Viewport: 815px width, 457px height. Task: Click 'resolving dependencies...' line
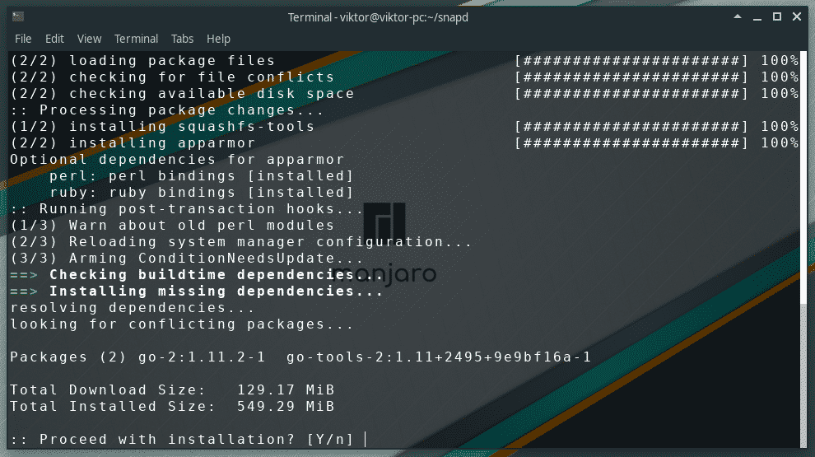click(133, 308)
